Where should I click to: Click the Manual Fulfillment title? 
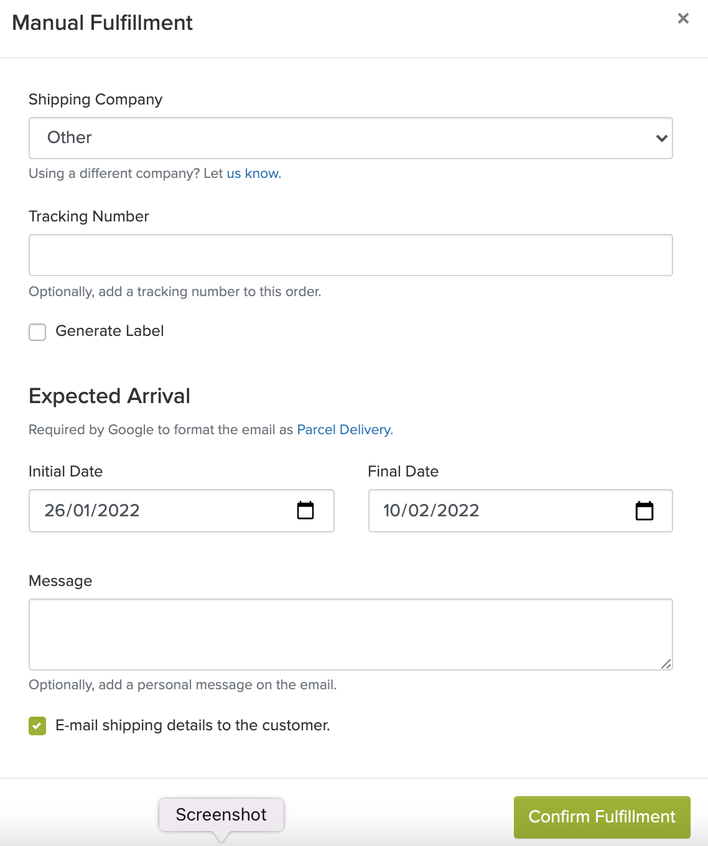[103, 23]
